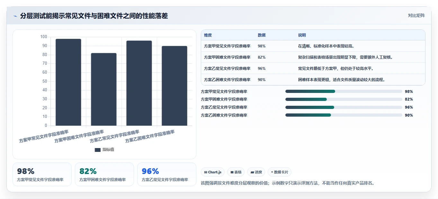Click the 90% value in the table
The width and height of the screenshot is (438, 199).
262,80
